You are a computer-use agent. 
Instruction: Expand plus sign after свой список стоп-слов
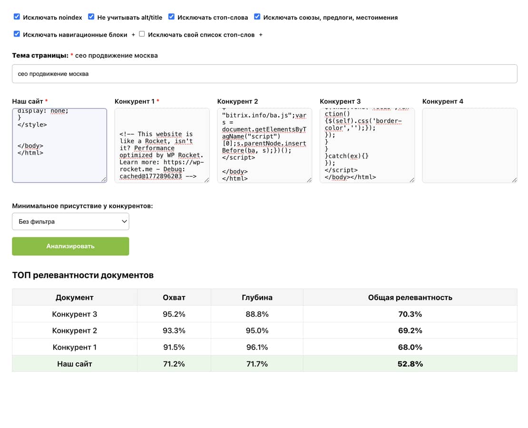[261, 35]
